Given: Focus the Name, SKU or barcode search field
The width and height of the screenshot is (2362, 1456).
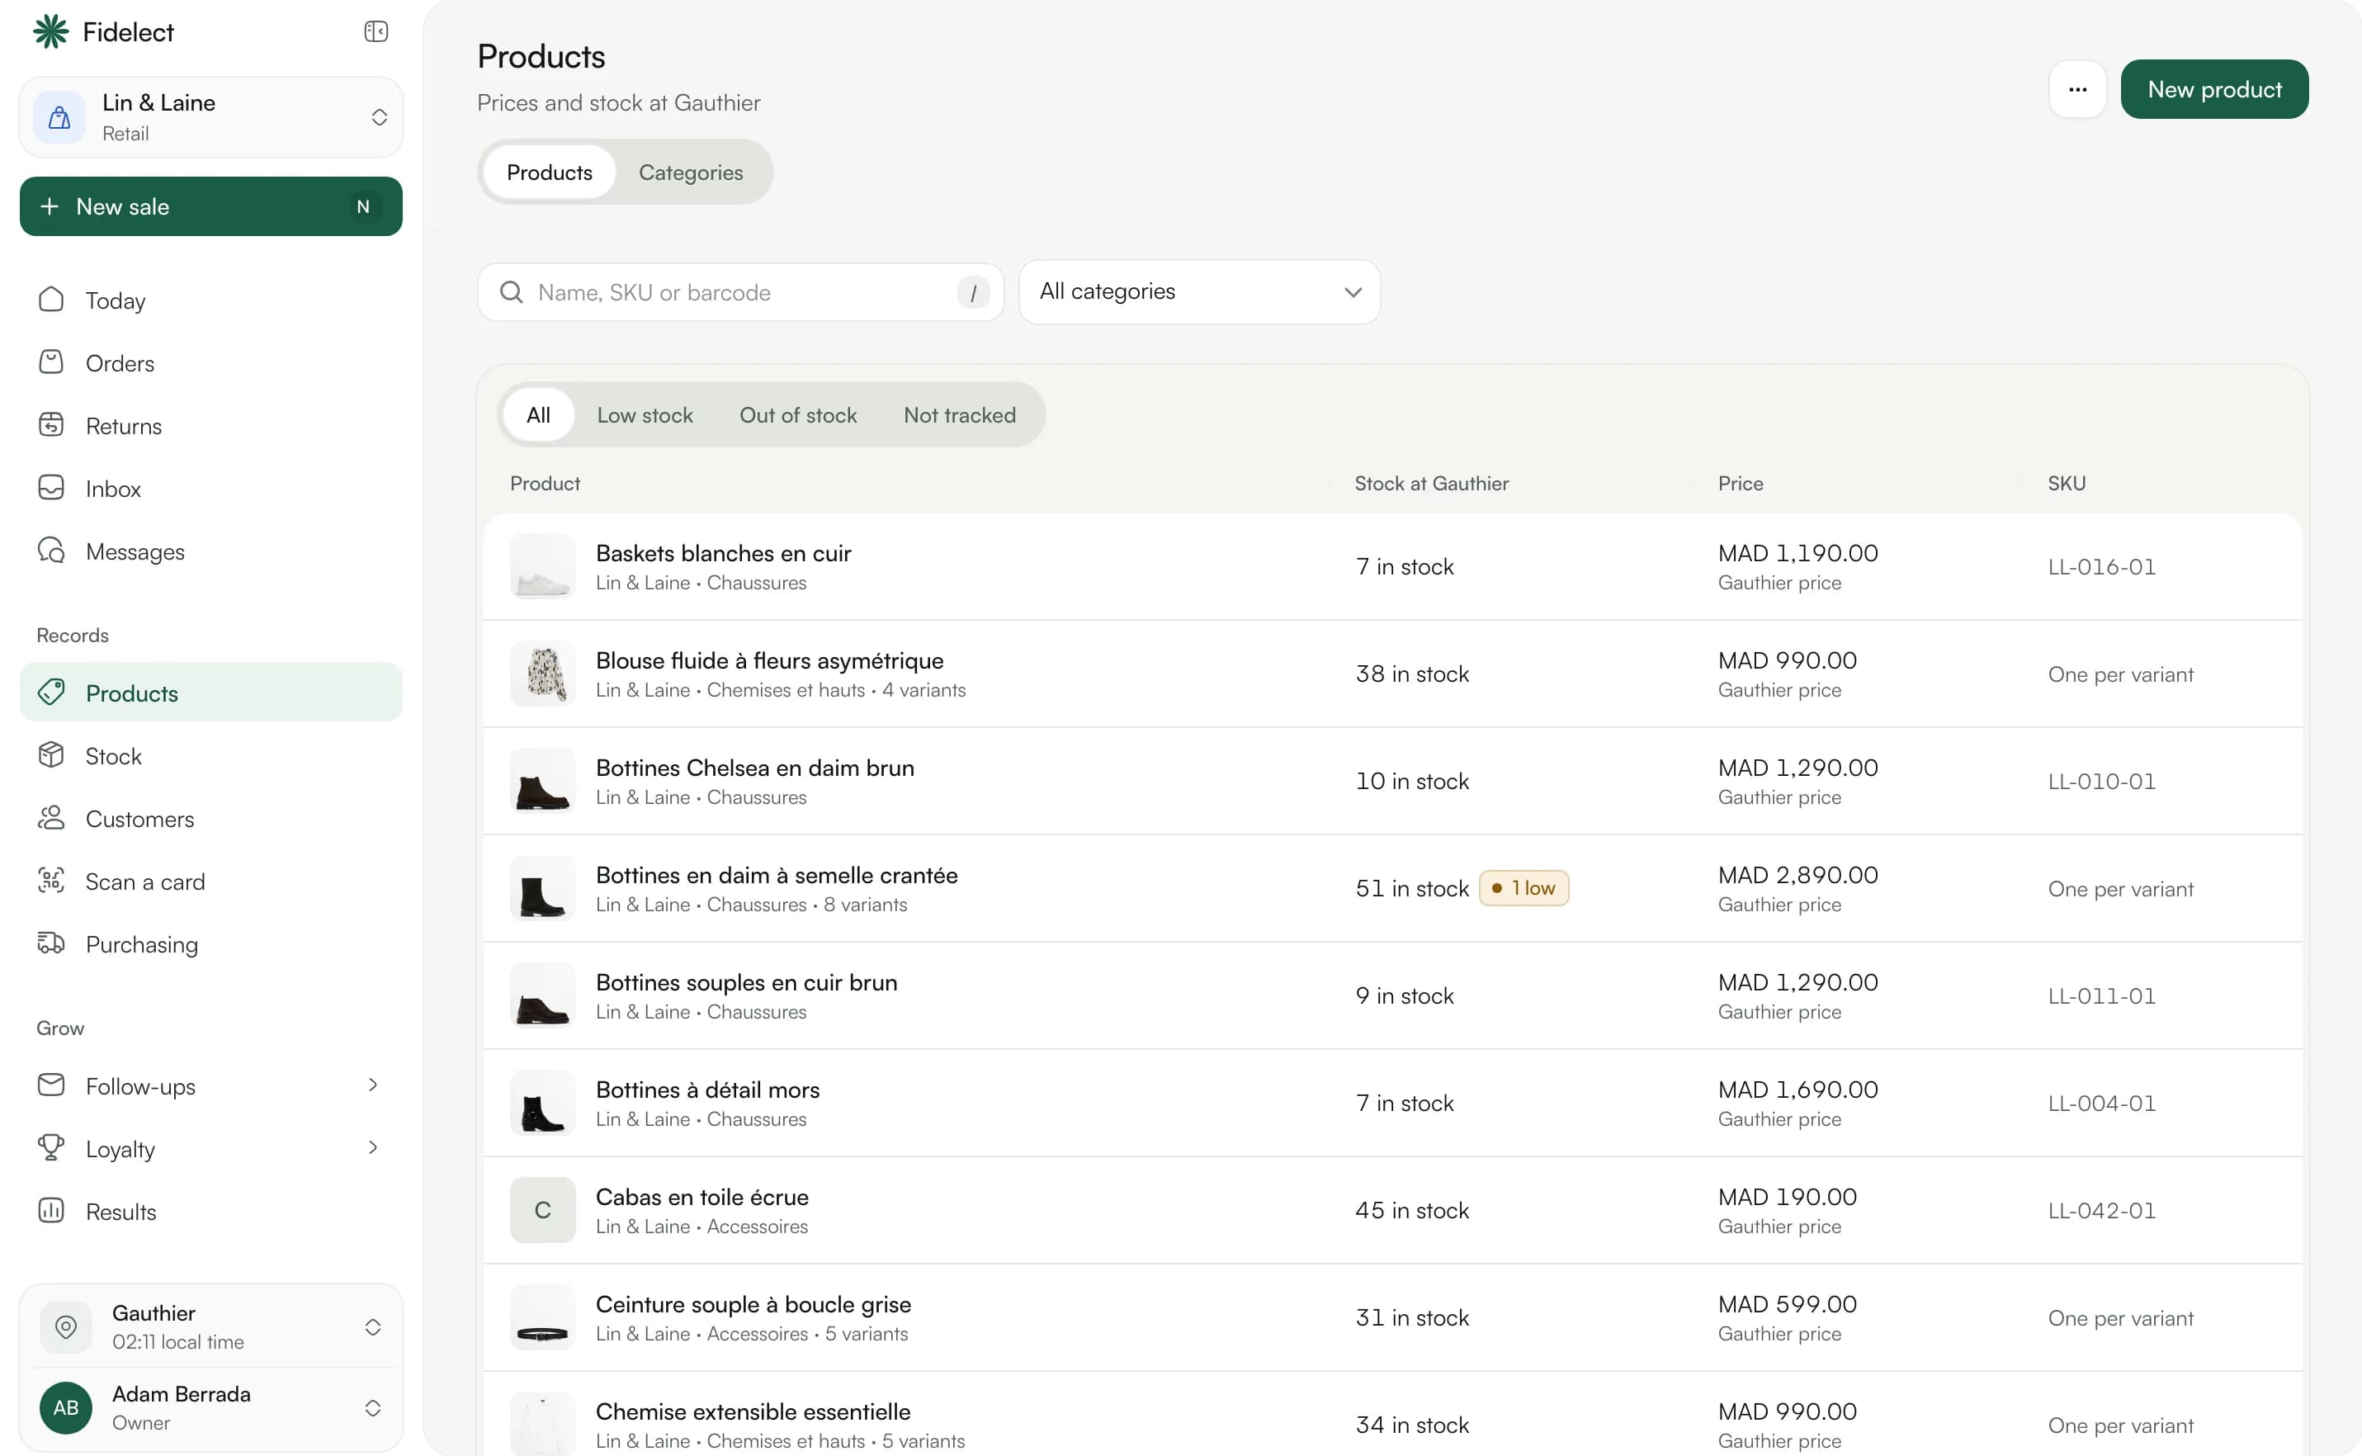Looking at the screenshot, I should pyautogui.click(x=739, y=292).
